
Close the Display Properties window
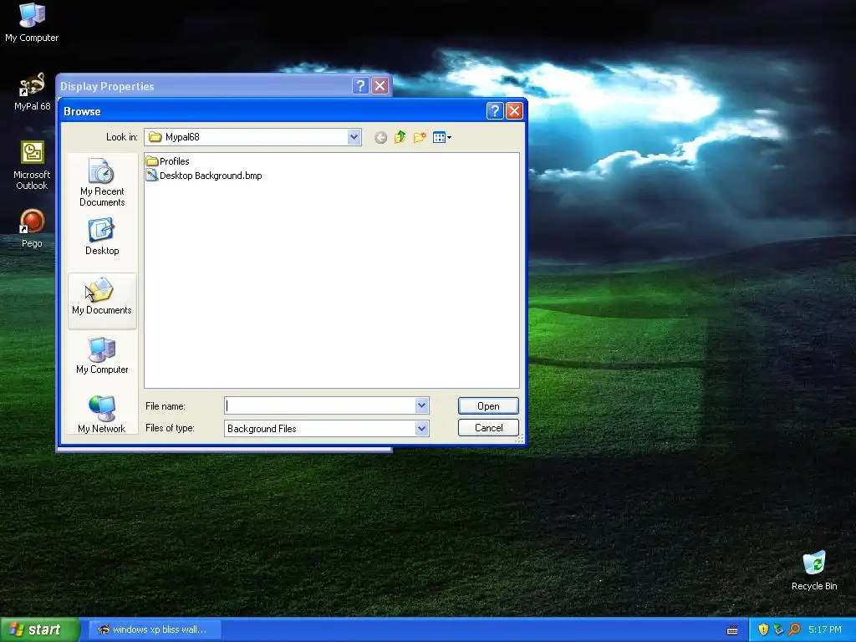coord(380,86)
